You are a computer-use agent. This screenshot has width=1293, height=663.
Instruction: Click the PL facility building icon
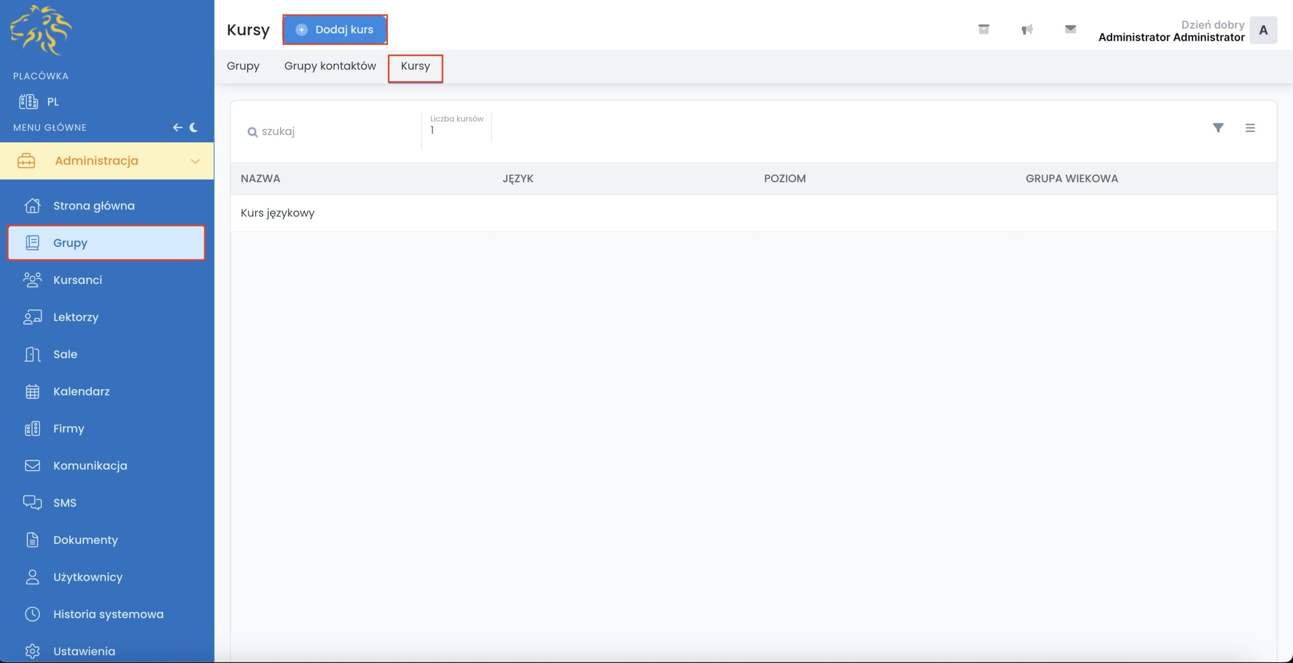(x=28, y=101)
